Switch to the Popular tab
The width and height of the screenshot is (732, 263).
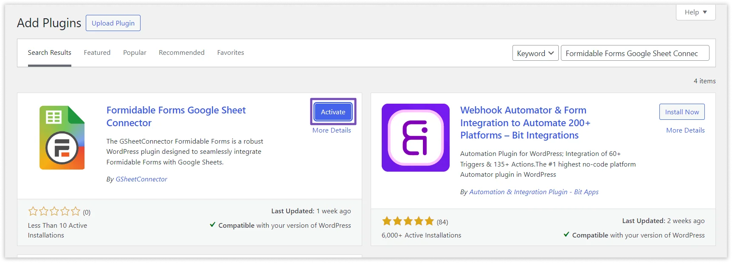[x=135, y=53]
